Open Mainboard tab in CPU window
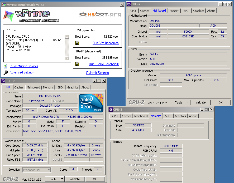234x183 pixels. (x=33, y=87)
